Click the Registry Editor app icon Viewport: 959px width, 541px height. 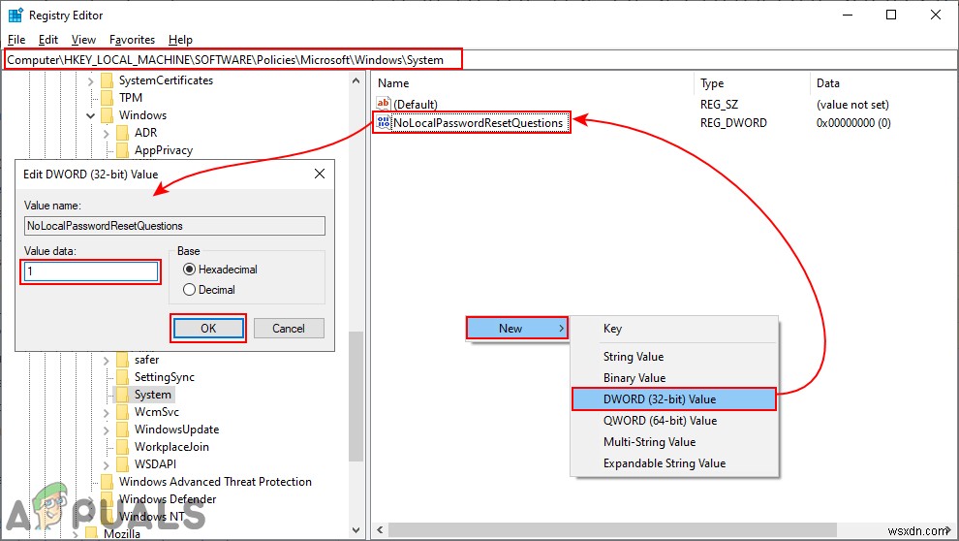[x=15, y=15]
